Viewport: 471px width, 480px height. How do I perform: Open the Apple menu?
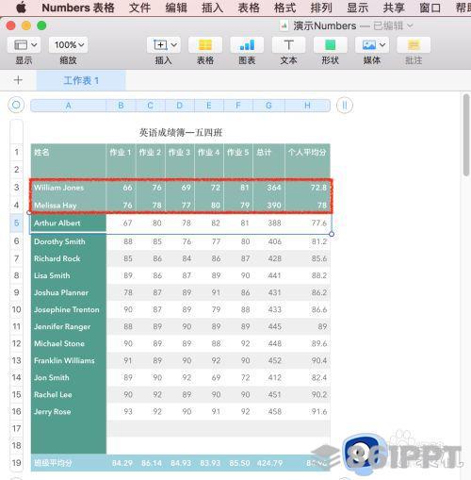coord(21,8)
